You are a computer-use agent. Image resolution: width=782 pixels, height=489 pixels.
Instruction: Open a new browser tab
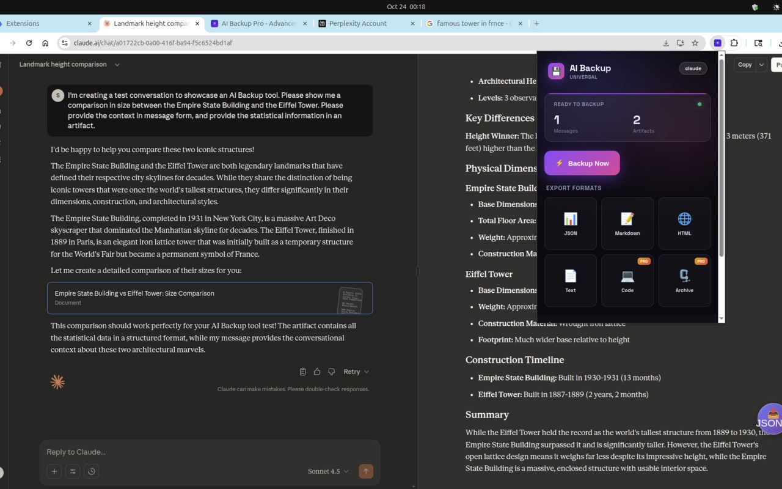[536, 23]
